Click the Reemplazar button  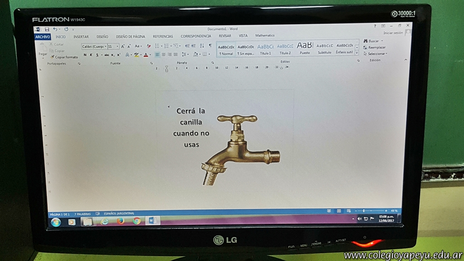pyautogui.click(x=376, y=47)
